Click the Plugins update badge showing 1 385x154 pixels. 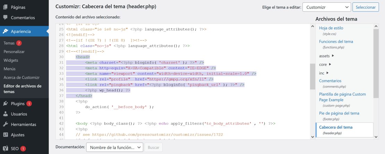[x=29, y=104]
